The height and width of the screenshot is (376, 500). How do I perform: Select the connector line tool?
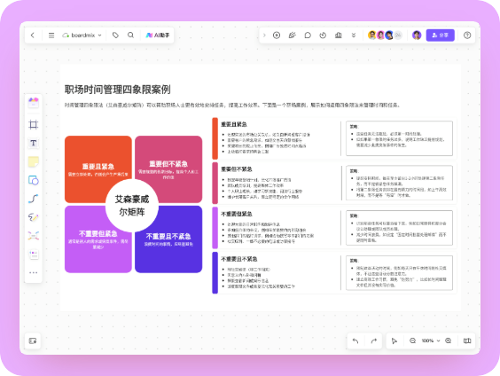34,199
